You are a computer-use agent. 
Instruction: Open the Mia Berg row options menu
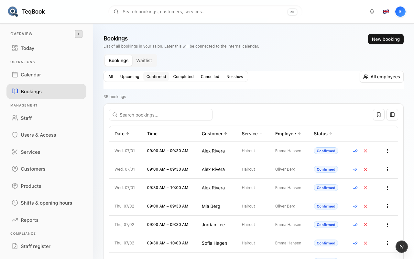[x=387, y=206]
